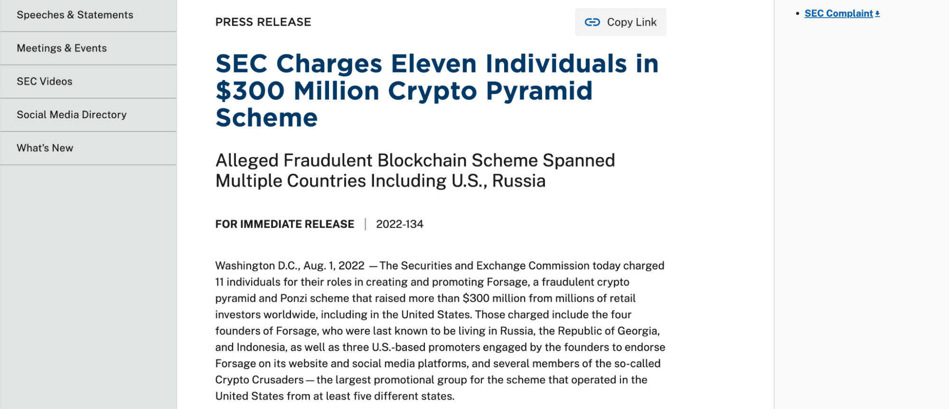Click the download arrow icon after SEC Complaint
The image size is (949, 409).
point(877,14)
